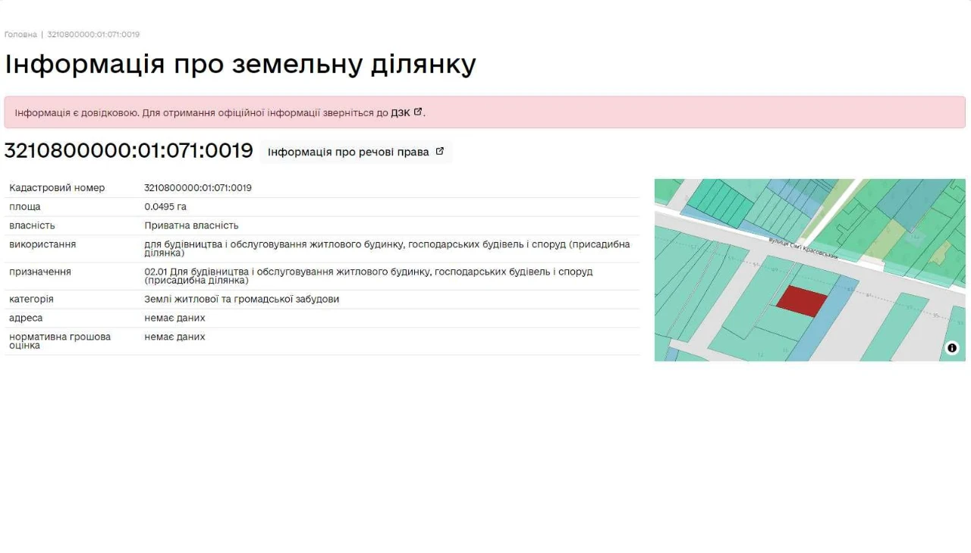Click the використання description value text
The height and width of the screenshot is (553, 971).
click(387, 249)
